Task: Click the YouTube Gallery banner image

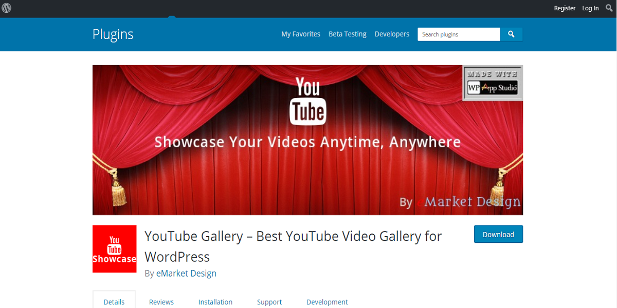Action: click(307, 140)
